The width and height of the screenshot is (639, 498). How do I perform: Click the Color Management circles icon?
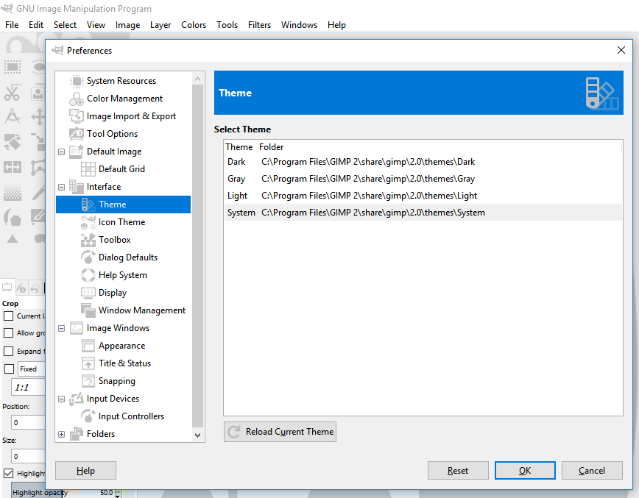(77, 99)
